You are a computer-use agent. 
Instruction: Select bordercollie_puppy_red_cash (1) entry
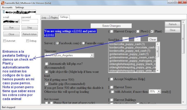click(x=130, y=51)
